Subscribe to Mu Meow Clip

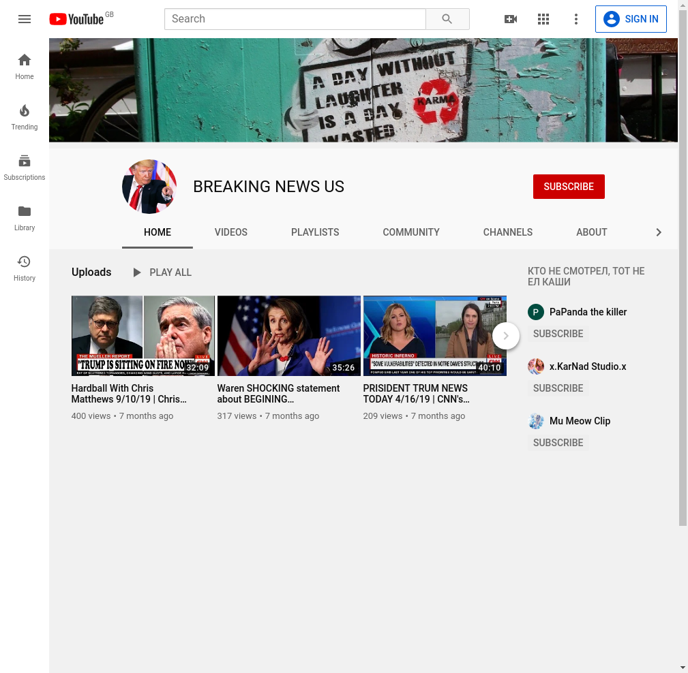click(x=558, y=442)
